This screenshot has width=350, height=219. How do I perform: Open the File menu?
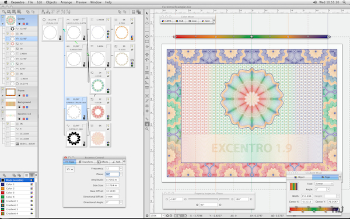pyautogui.click(x=30, y=2)
